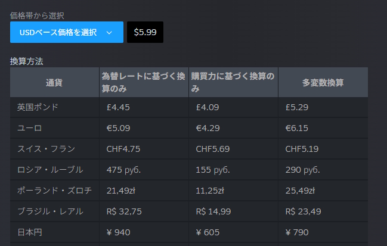Select the ポーランド・ズロチ row label
This screenshot has height=246, width=387.
pyautogui.click(x=54, y=191)
